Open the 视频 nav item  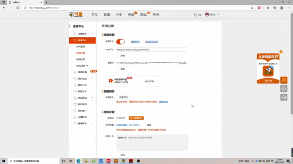[131, 15]
